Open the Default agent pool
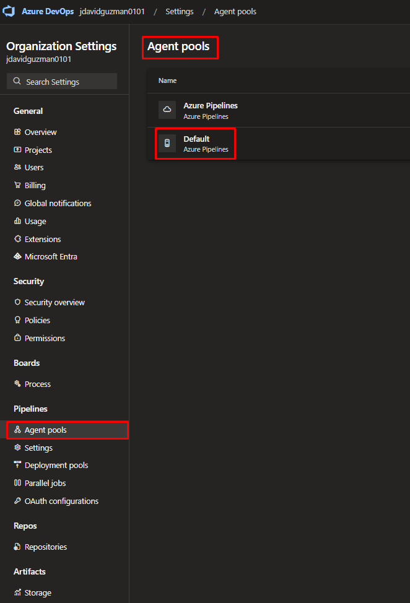 pos(196,139)
